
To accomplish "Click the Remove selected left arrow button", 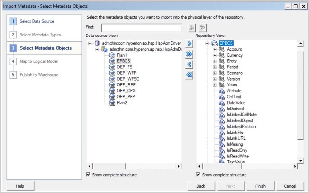I will (189, 64).
